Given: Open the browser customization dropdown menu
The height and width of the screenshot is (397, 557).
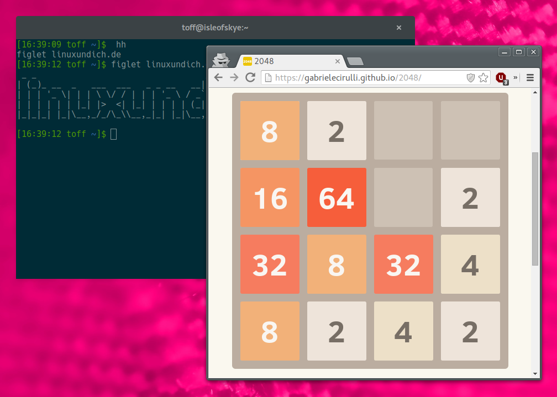Looking at the screenshot, I should [x=530, y=77].
